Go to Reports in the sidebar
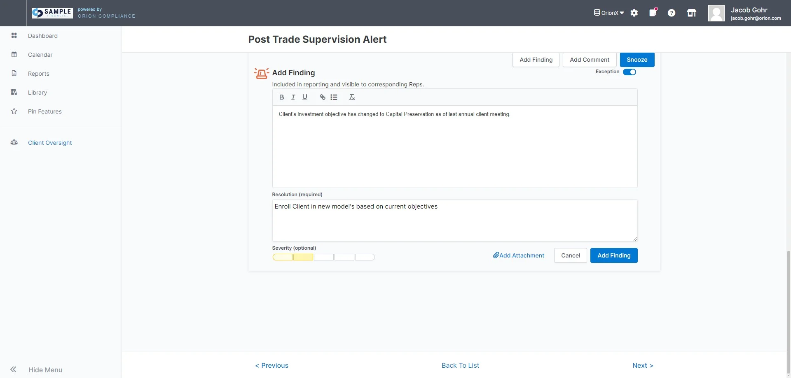This screenshot has height=378, width=791. [x=39, y=74]
